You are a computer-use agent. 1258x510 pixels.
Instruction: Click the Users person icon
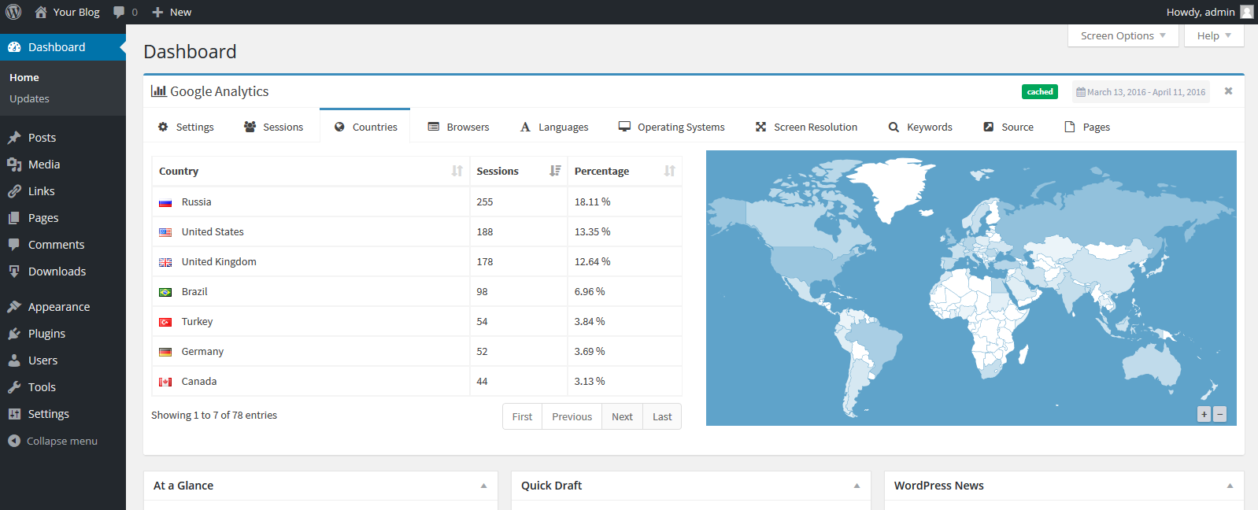tap(14, 360)
